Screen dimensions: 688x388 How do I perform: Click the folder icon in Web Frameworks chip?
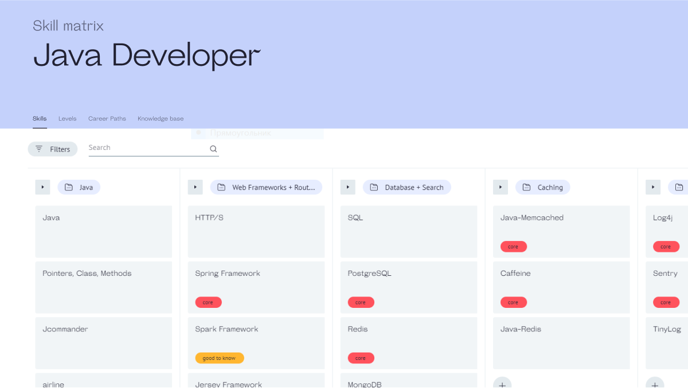click(221, 187)
